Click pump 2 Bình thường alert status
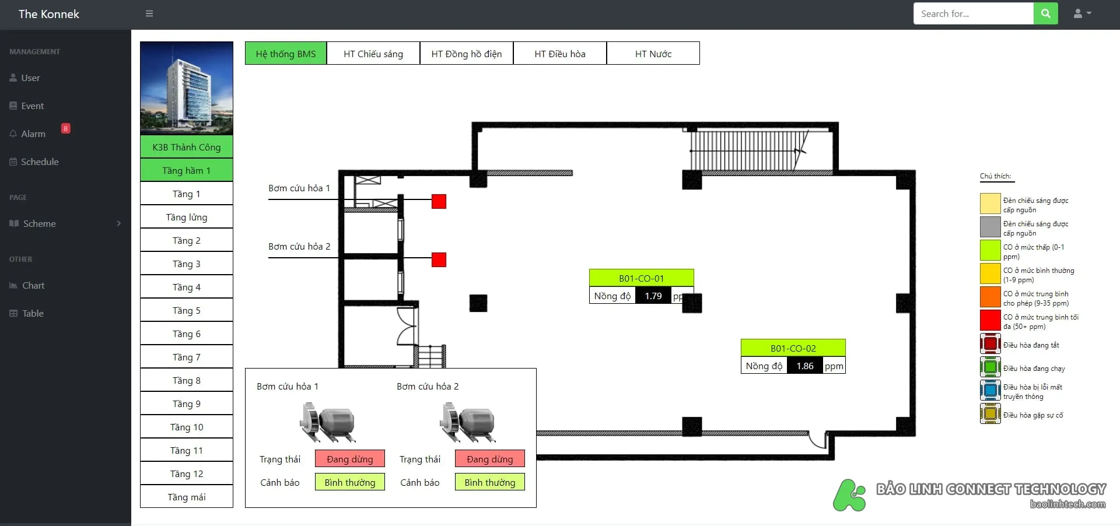1120x526 pixels. 490,482
